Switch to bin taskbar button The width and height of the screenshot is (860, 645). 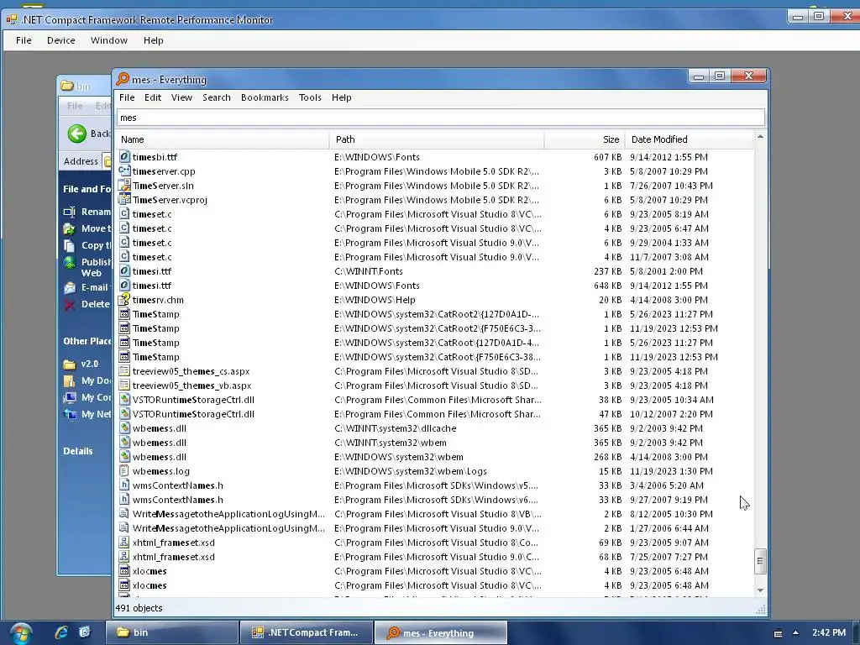pyautogui.click(x=171, y=632)
